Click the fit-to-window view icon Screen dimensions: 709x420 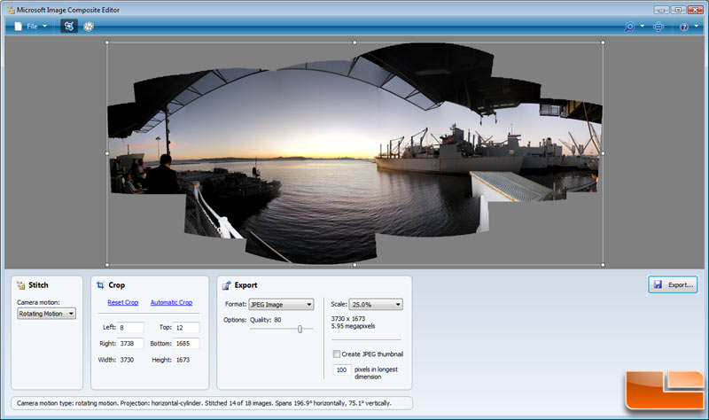point(658,27)
